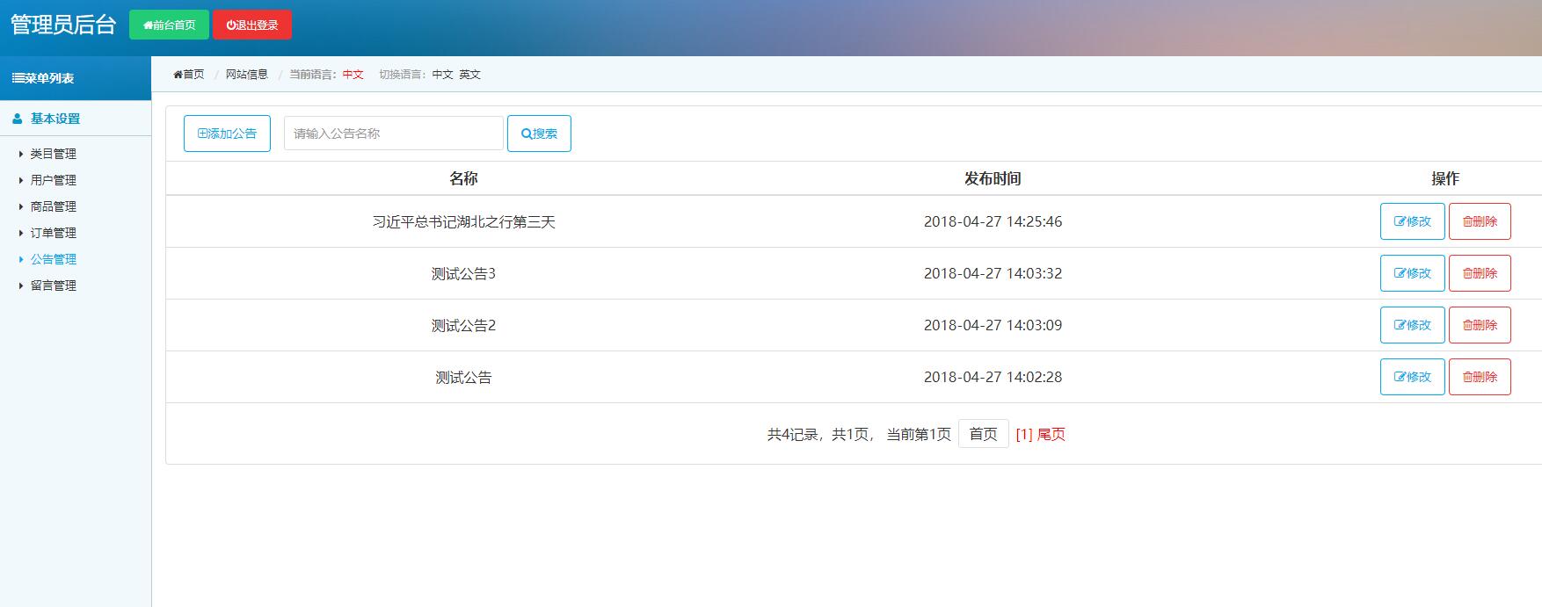Screen dimensions: 1542x607
Task: Open 用户管理 in the sidebar
Action: pyautogui.click(x=54, y=180)
